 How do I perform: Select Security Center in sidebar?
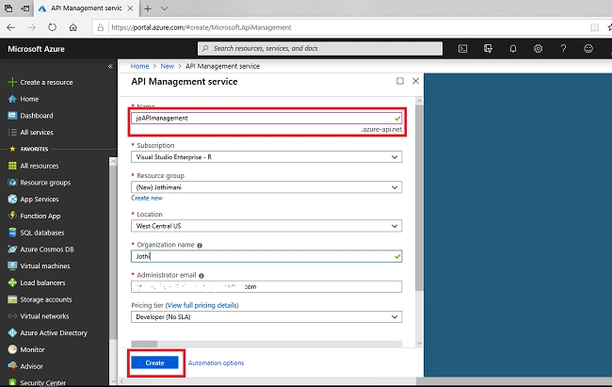(43, 382)
